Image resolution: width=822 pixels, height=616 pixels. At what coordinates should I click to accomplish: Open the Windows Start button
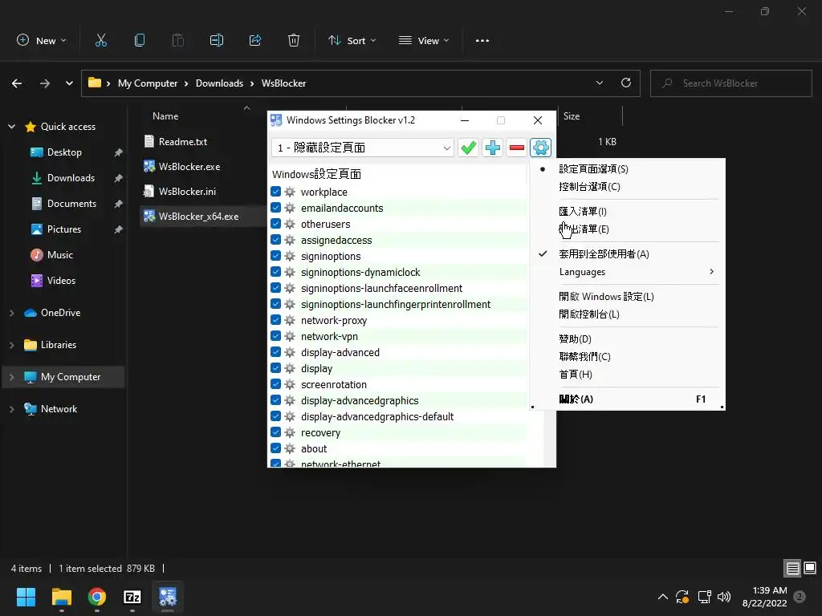tap(26, 597)
